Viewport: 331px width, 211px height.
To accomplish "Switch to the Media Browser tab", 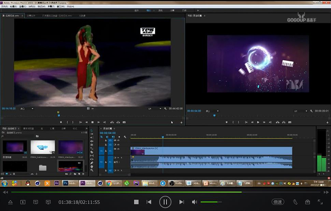I will click(x=28, y=129).
